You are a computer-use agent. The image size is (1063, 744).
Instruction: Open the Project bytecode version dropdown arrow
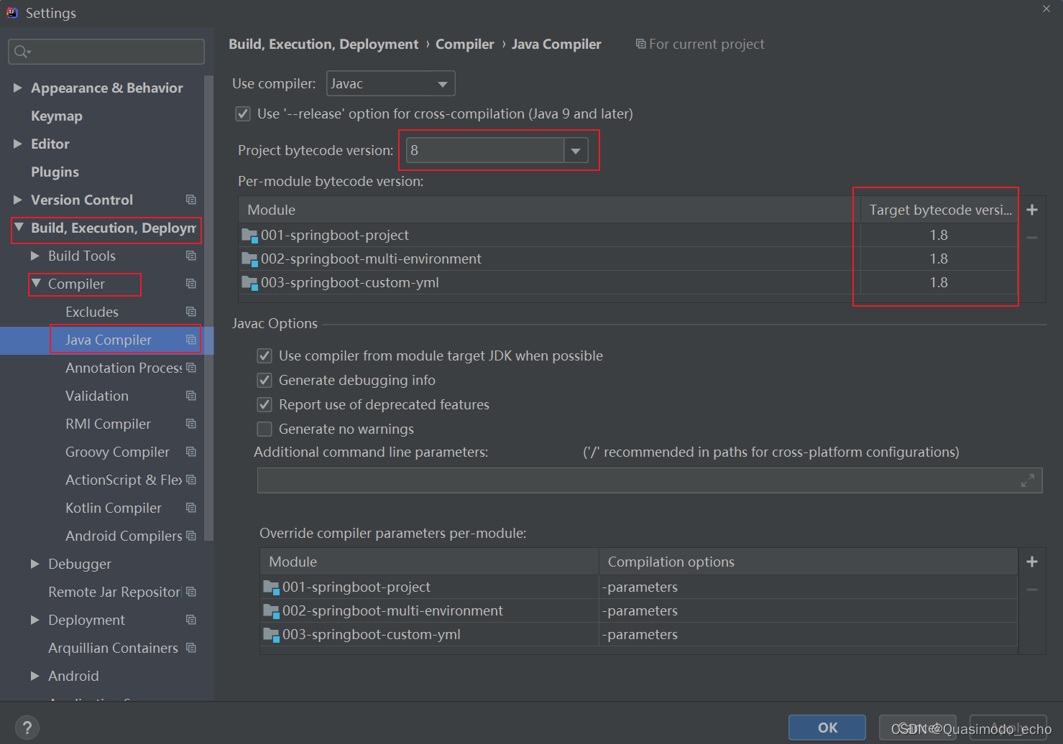point(576,151)
